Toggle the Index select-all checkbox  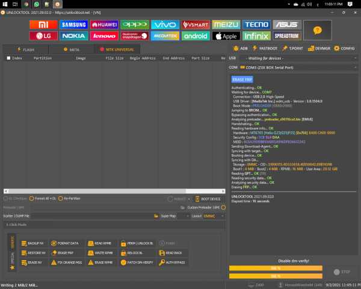click(x=8, y=58)
